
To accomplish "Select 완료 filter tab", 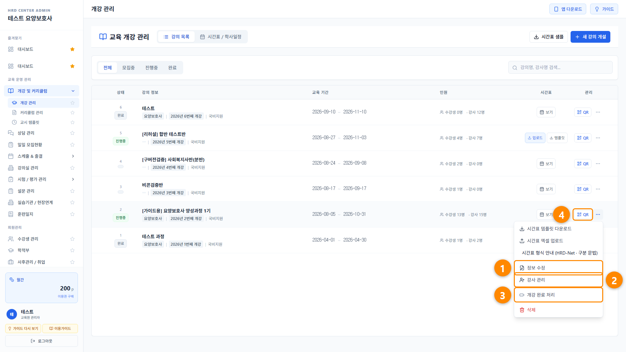I will (172, 68).
